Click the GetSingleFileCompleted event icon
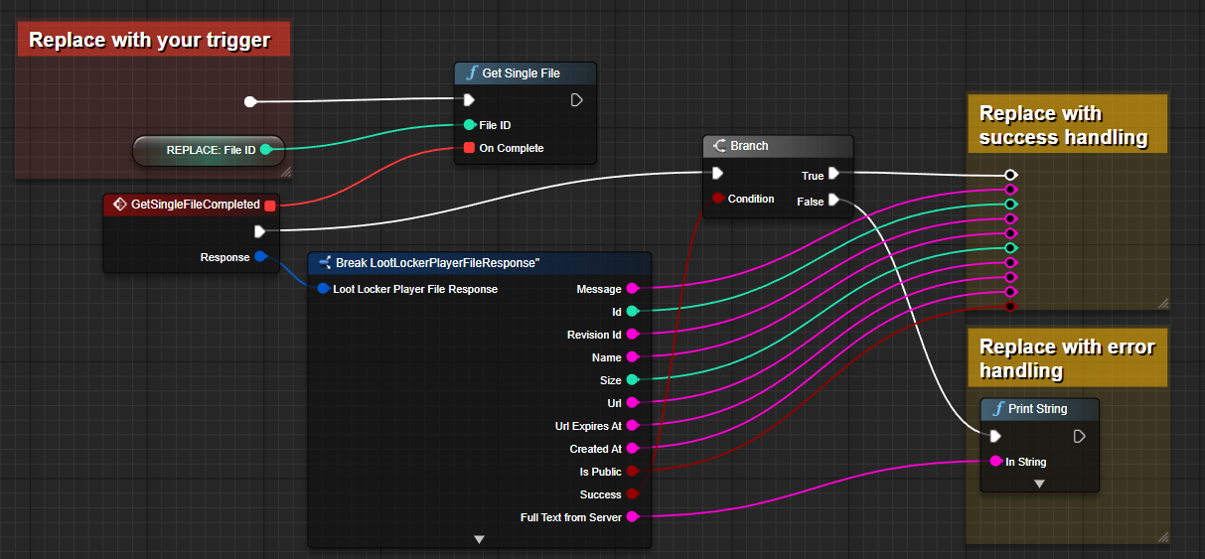Viewport: 1205px width, 559px height. (119, 205)
